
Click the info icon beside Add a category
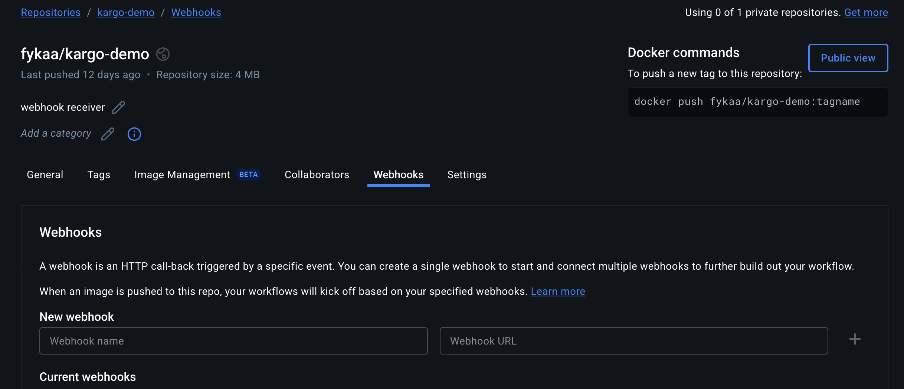(134, 134)
